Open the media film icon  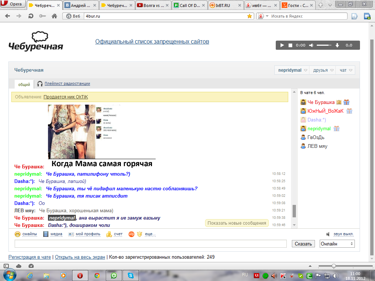pos(46,234)
